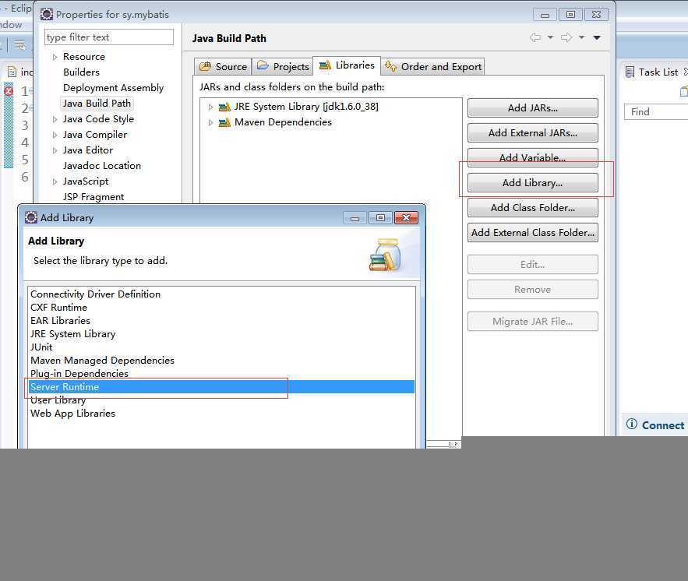Select JSP Fragment in the tree
The image size is (688, 581).
click(x=93, y=197)
